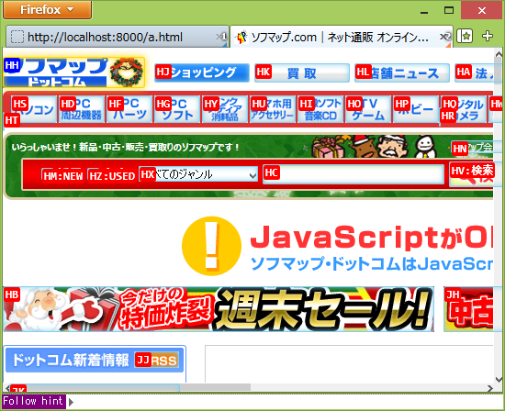Viewport: 505px width, 411px height.
Task: Click the vertical scrollbar up arrow
Action: click(x=499, y=53)
